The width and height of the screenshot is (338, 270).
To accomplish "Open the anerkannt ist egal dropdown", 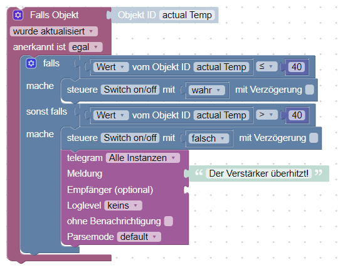I will [x=85, y=47].
